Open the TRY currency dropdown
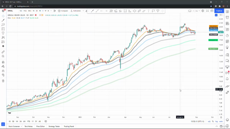Image resolution: width=230 pixels, height=129 pixels. [221, 15]
